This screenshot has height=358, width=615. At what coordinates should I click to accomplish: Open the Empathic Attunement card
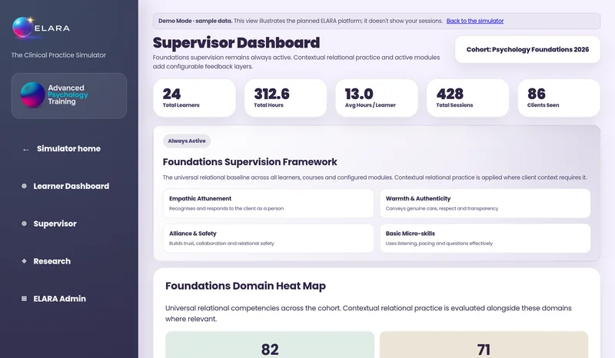pyautogui.click(x=268, y=203)
